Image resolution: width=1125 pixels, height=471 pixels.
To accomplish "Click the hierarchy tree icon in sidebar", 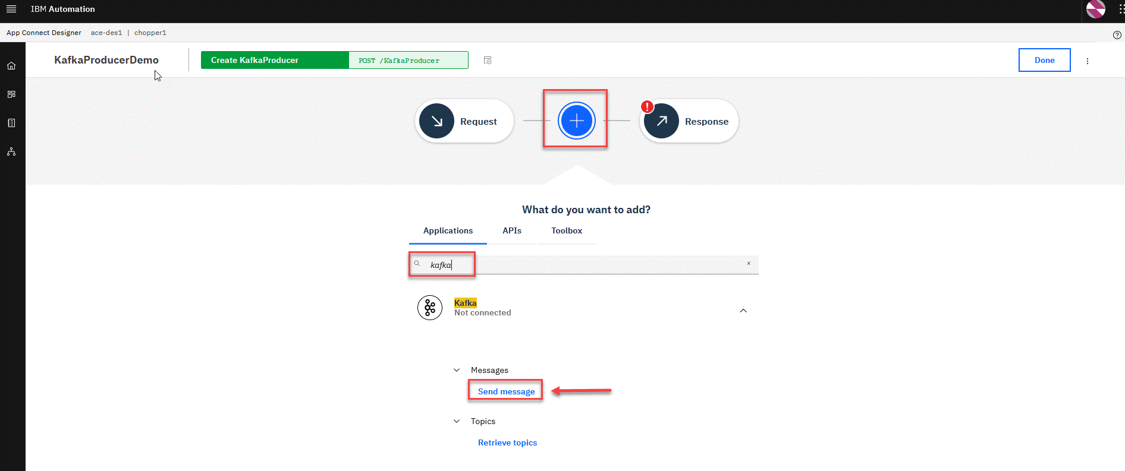I will 11,152.
